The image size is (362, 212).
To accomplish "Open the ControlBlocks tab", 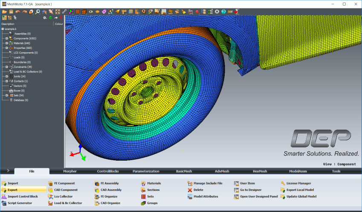I will (108, 171).
